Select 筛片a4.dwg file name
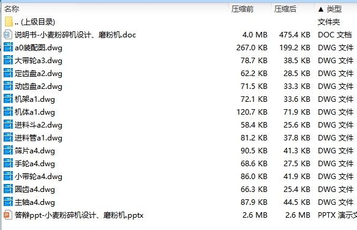 (x=35, y=151)
